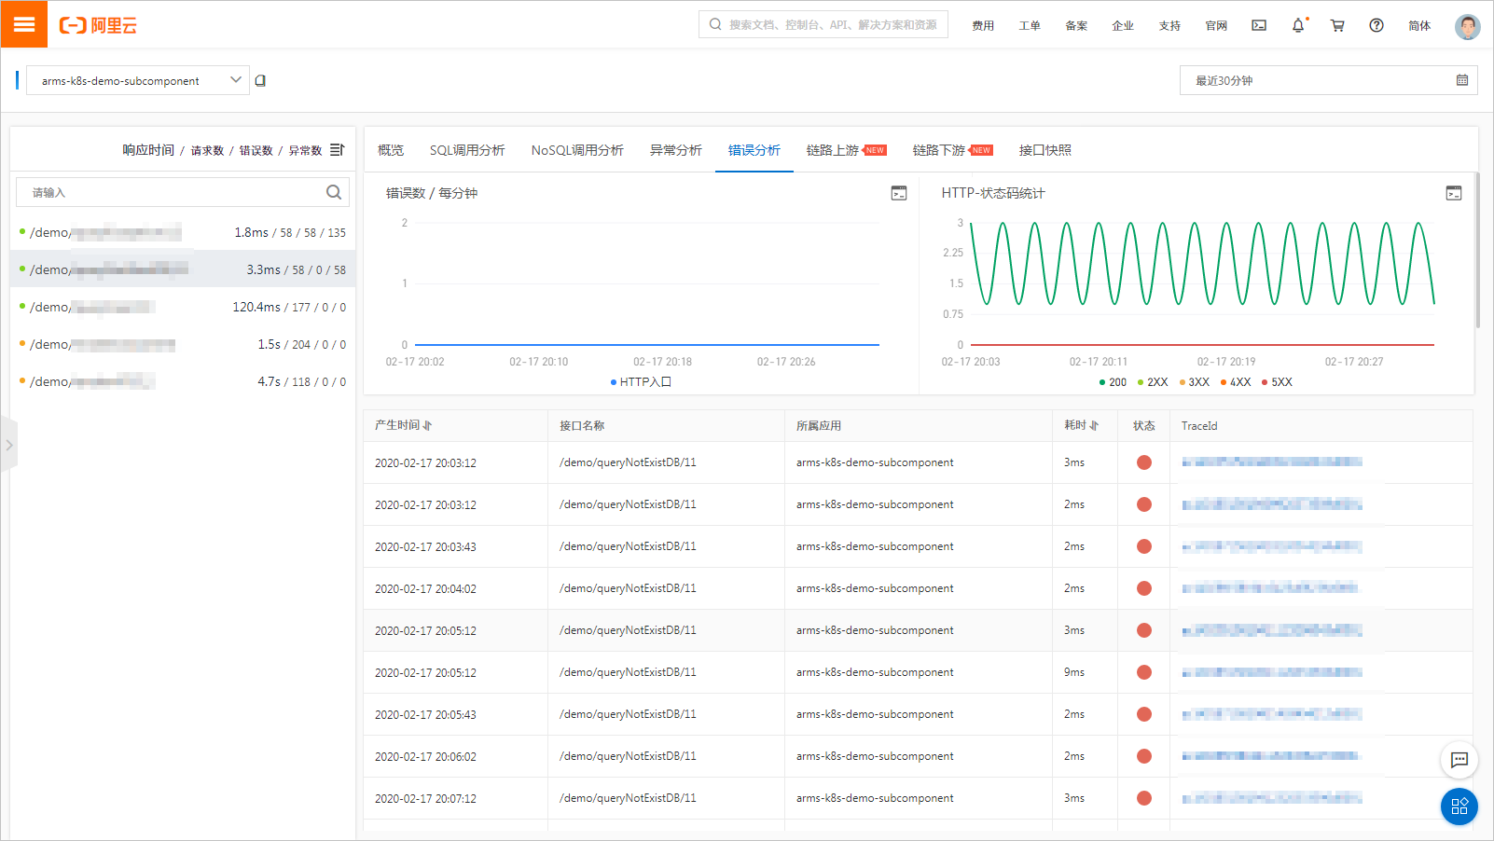Open the blue quick-access grid button
1494x841 pixels.
tap(1459, 807)
